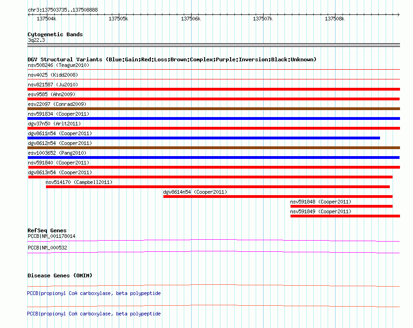The image size is (413, 328).
Task: Click the red loss bar of nsv591849
Action: tap(345, 216)
